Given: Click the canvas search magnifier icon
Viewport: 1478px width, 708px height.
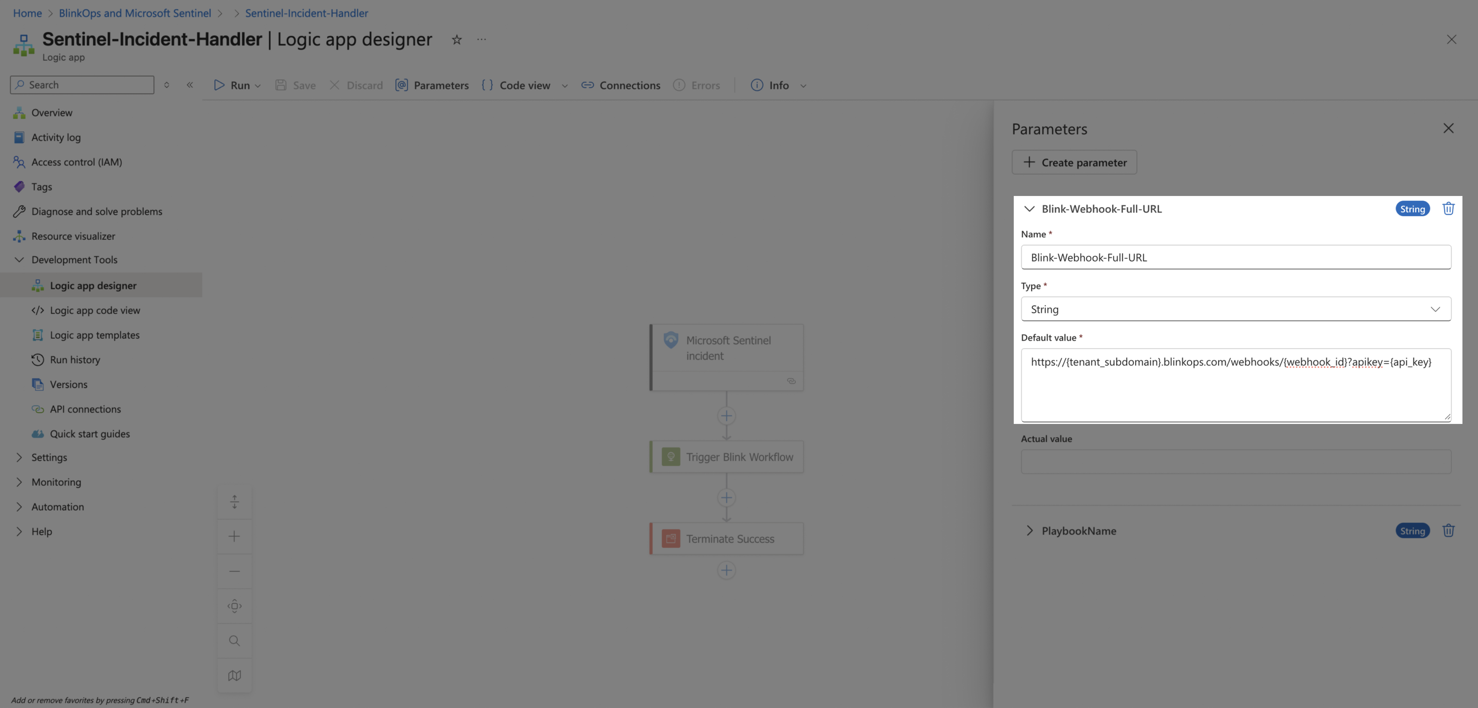Looking at the screenshot, I should point(234,641).
